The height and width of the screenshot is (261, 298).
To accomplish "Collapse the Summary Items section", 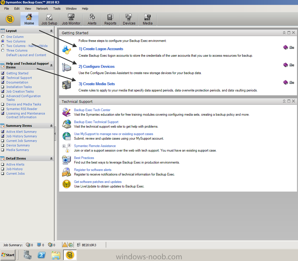I will (x=51, y=126).
